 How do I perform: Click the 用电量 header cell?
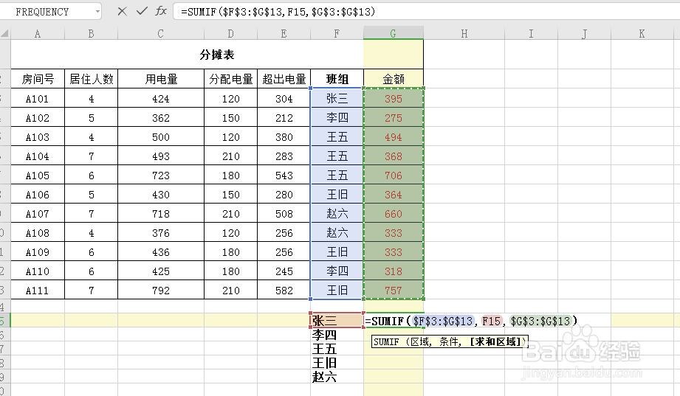point(161,79)
